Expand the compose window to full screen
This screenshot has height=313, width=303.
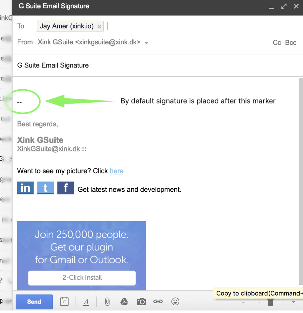pos(284,6)
